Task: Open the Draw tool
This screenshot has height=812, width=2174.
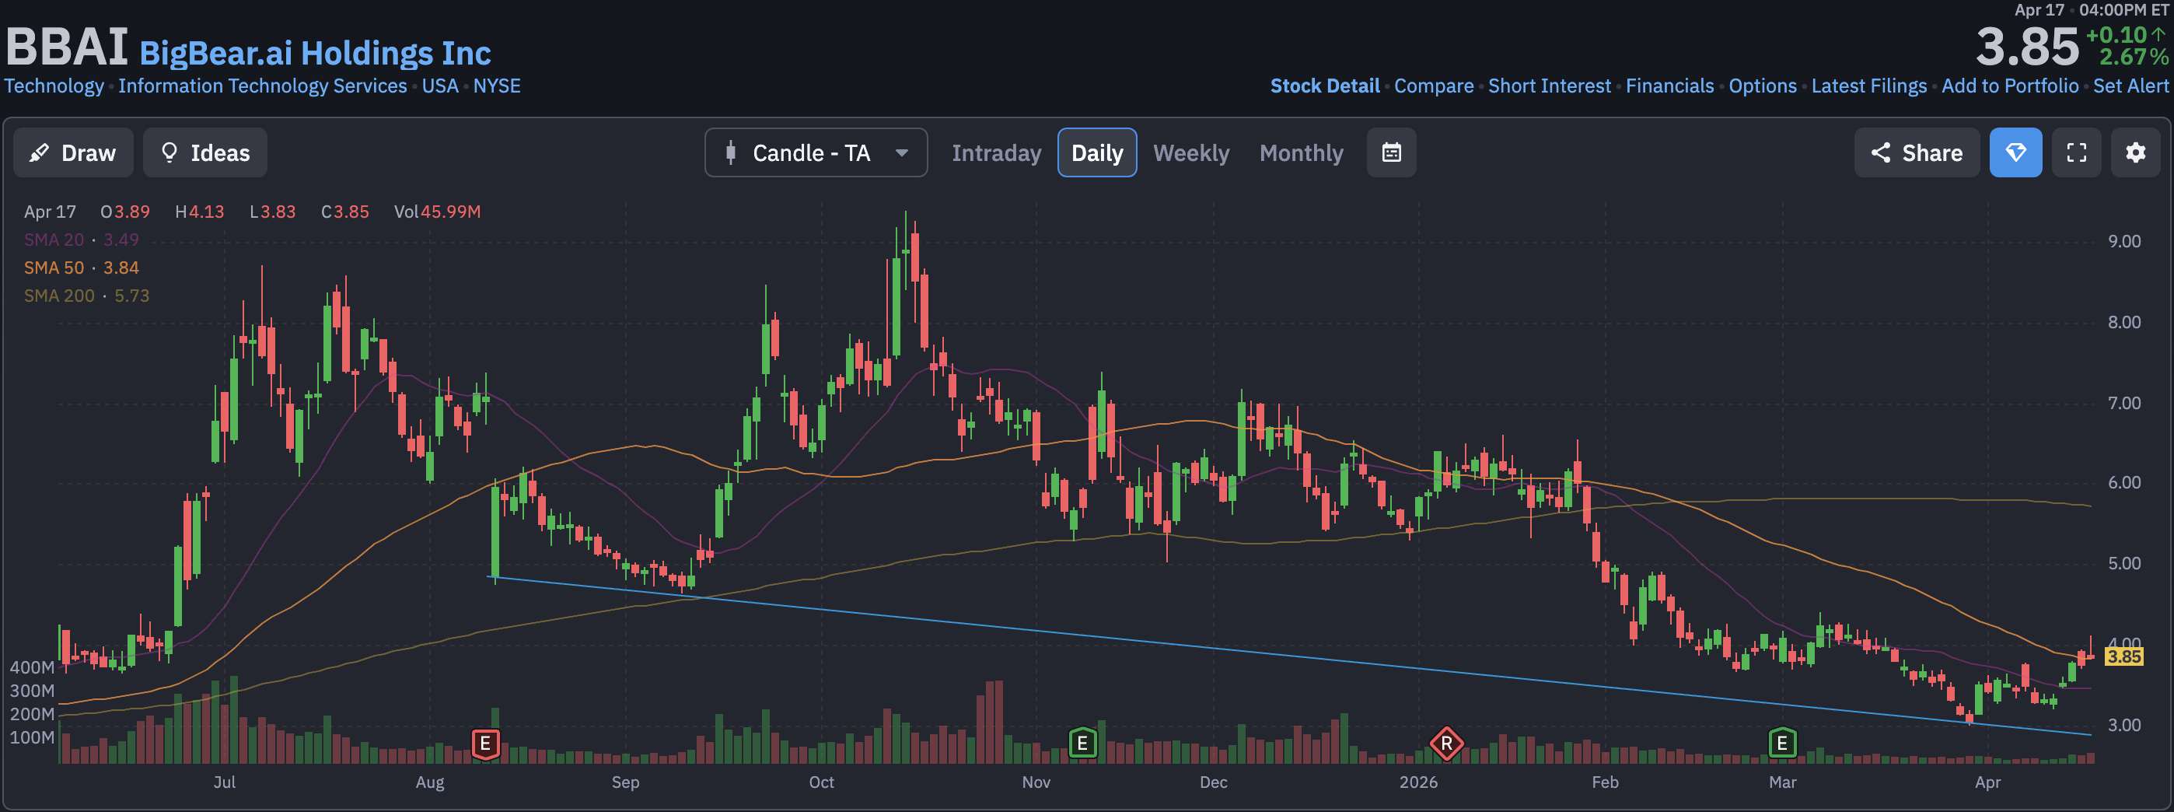Action: (x=73, y=152)
